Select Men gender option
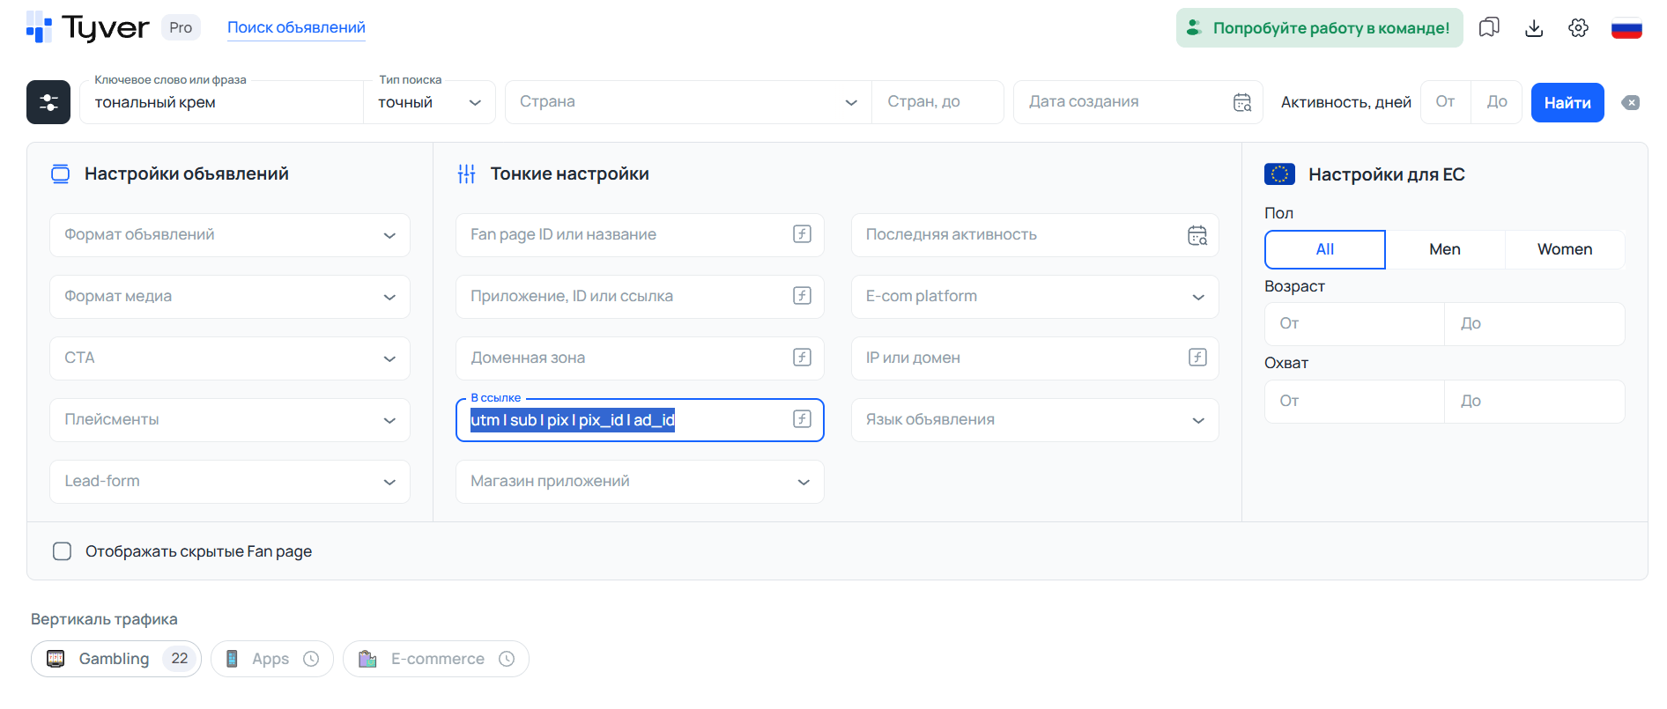 (x=1445, y=249)
